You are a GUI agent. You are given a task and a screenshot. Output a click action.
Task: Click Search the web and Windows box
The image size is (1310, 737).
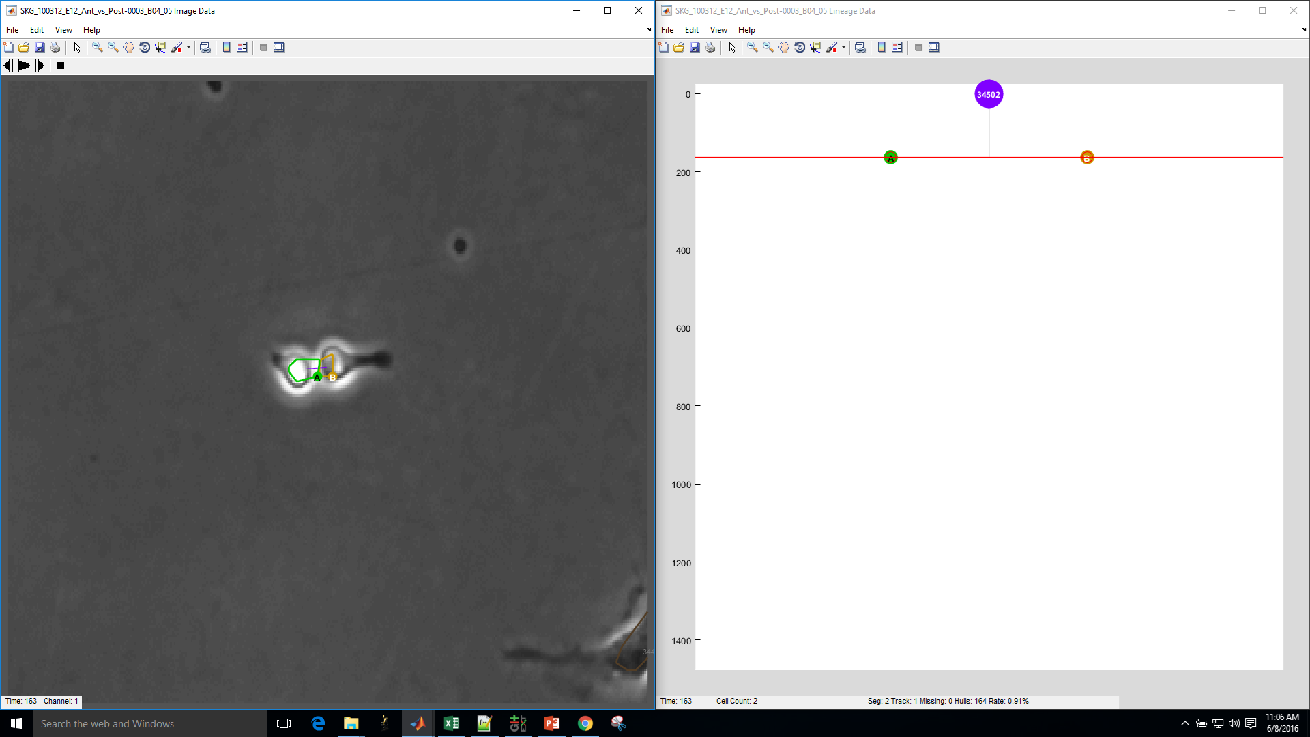[x=150, y=723]
